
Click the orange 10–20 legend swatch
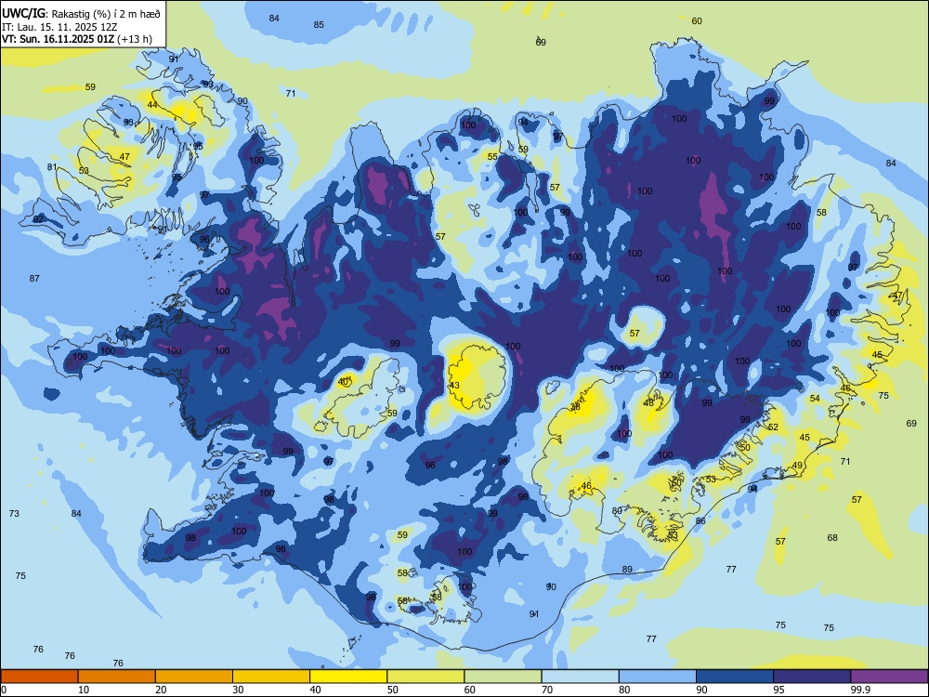[117, 677]
